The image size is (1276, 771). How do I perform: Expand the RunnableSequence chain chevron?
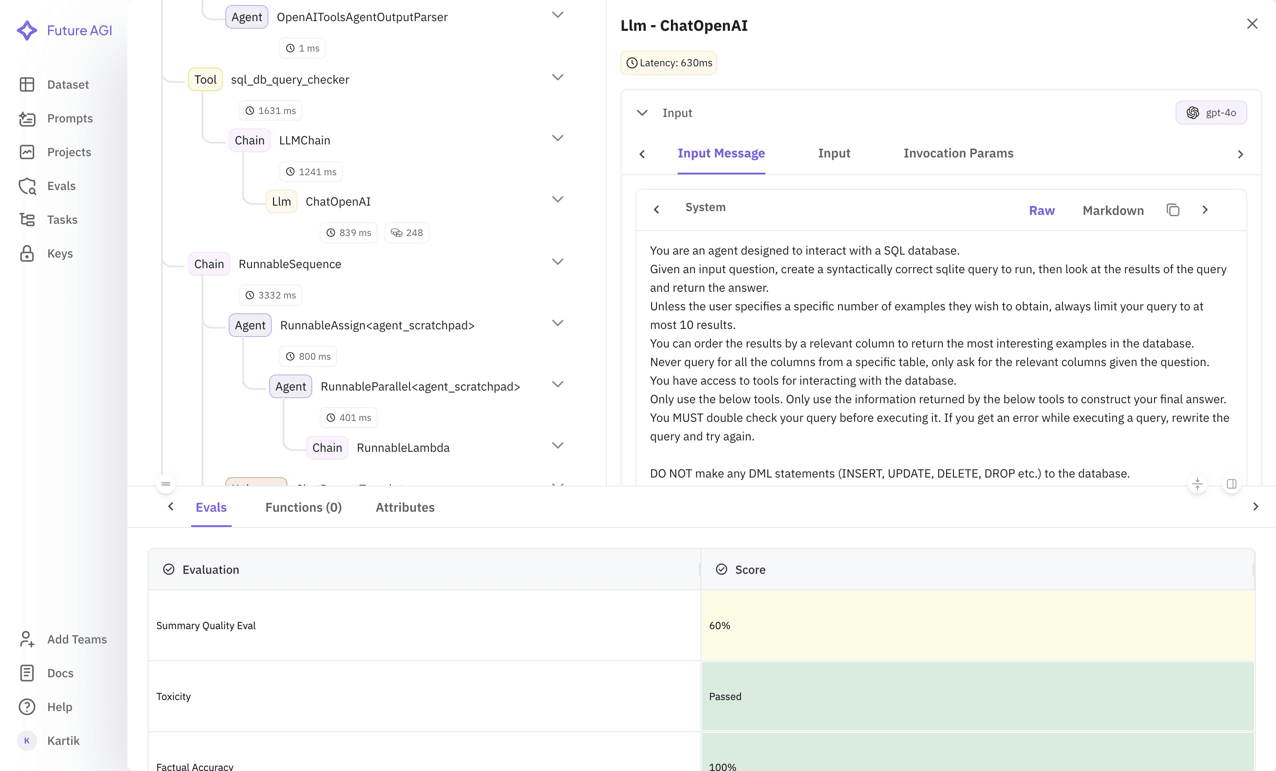coord(557,262)
